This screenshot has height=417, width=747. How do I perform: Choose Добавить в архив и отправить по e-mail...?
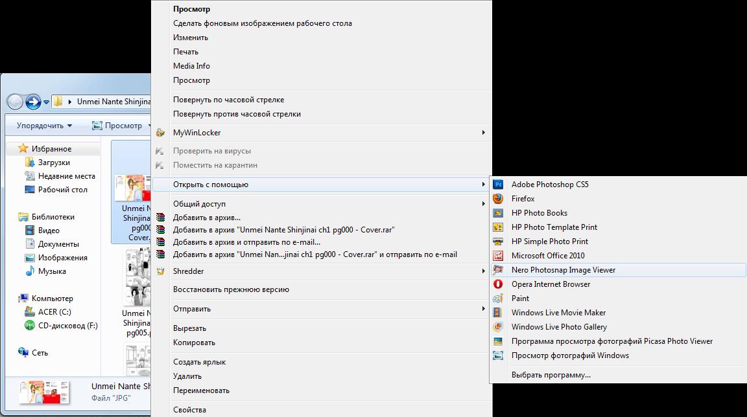[322, 242]
